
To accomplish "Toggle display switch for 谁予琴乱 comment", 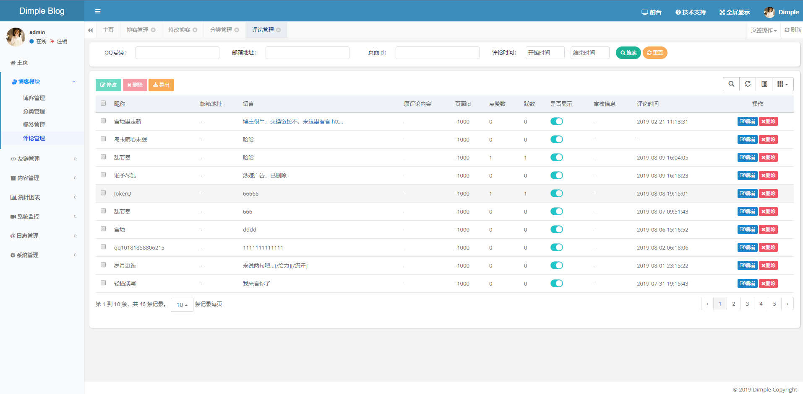I will 557,175.
